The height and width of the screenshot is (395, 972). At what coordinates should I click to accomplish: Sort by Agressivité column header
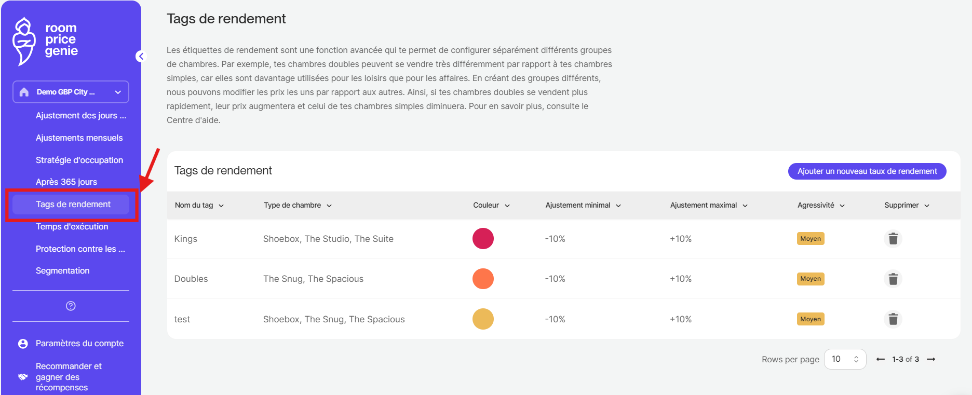coord(821,205)
